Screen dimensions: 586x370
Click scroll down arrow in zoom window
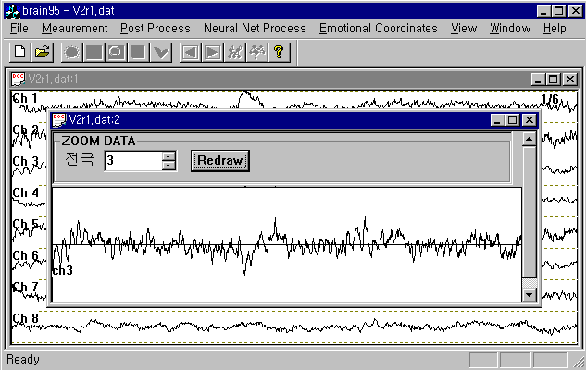point(529,295)
